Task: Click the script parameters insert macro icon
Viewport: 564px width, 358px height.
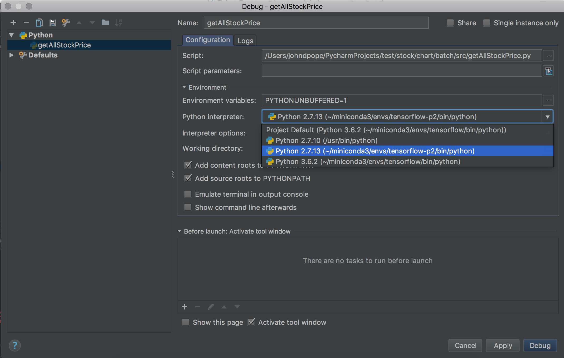Action: tap(549, 71)
